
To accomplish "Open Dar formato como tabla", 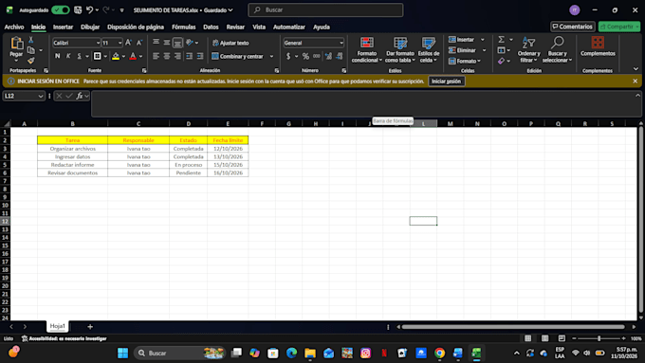I will coord(400,49).
